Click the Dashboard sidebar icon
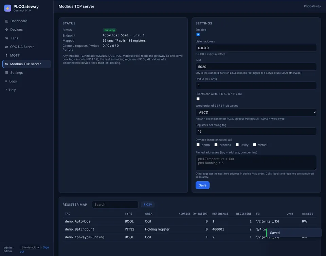This screenshot has width=326, height=256. coord(7,21)
